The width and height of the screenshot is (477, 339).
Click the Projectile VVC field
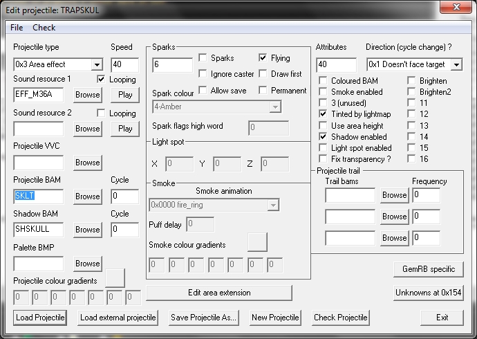[x=39, y=163]
